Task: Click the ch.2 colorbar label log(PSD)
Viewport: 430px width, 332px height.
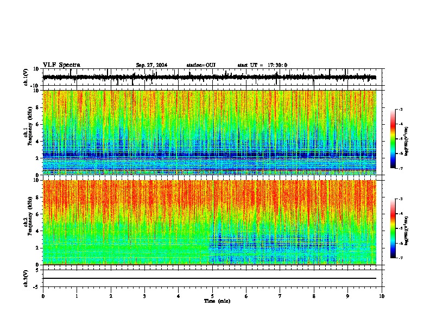Action: tap(407, 231)
